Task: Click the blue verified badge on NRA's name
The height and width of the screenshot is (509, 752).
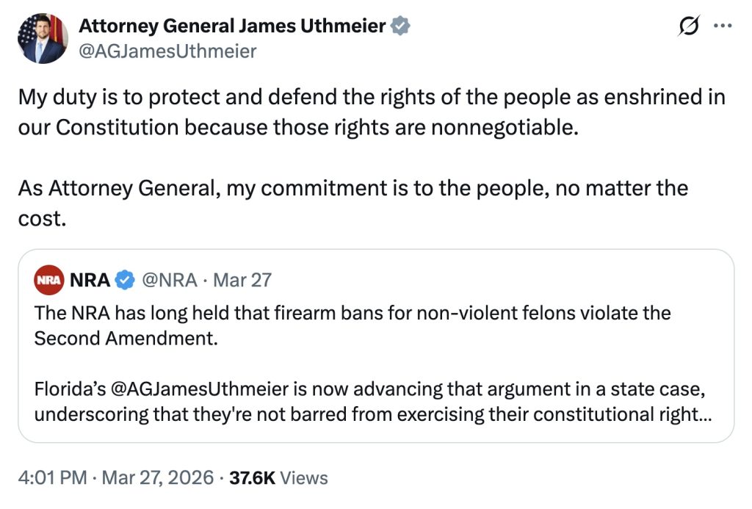Action: [x=123, y=278]
